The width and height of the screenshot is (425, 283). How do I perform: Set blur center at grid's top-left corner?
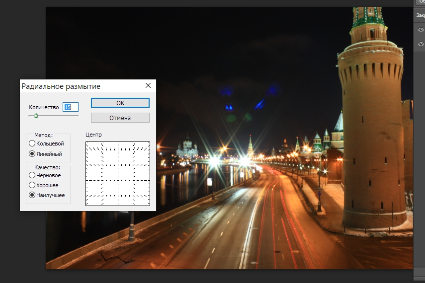[x=87, y=143]
